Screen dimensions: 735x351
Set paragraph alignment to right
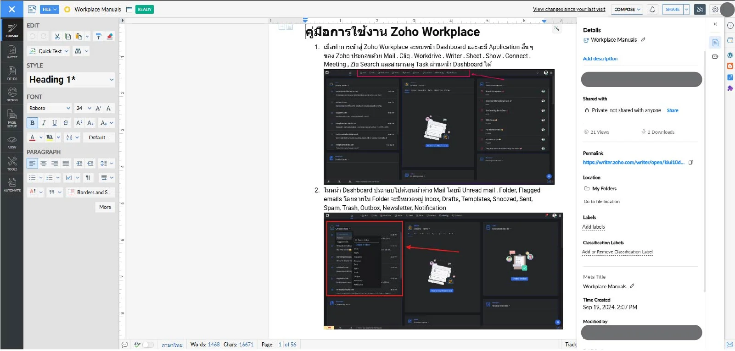pyautogui.click(x=55, y=163)
